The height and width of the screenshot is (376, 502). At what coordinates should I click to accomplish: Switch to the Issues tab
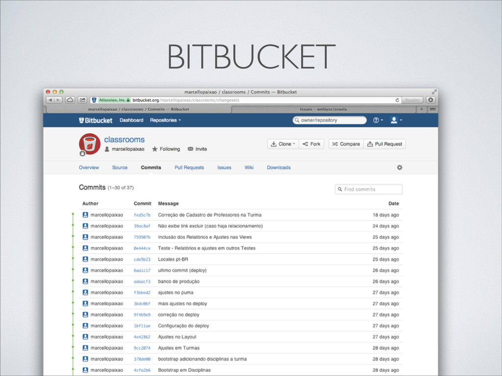[224, 167]
